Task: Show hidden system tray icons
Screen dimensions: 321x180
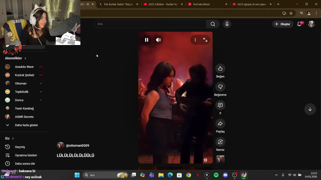Action: [x=276, y=175]
